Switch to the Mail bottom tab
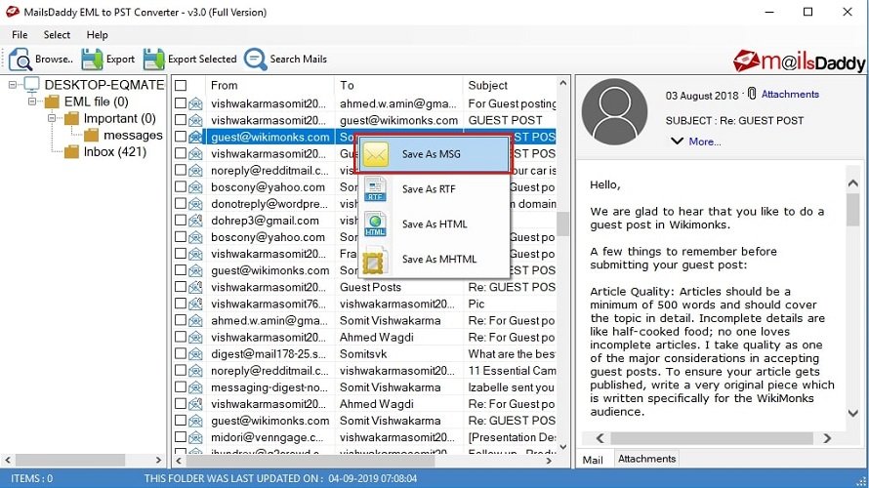The image size is (869, 488). click(x=593, y=460)
